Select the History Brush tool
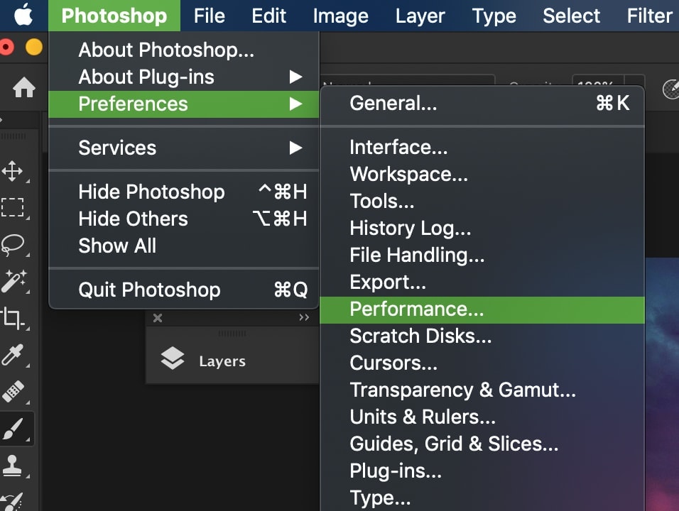 pyautogui.click(x=13, y=502)
